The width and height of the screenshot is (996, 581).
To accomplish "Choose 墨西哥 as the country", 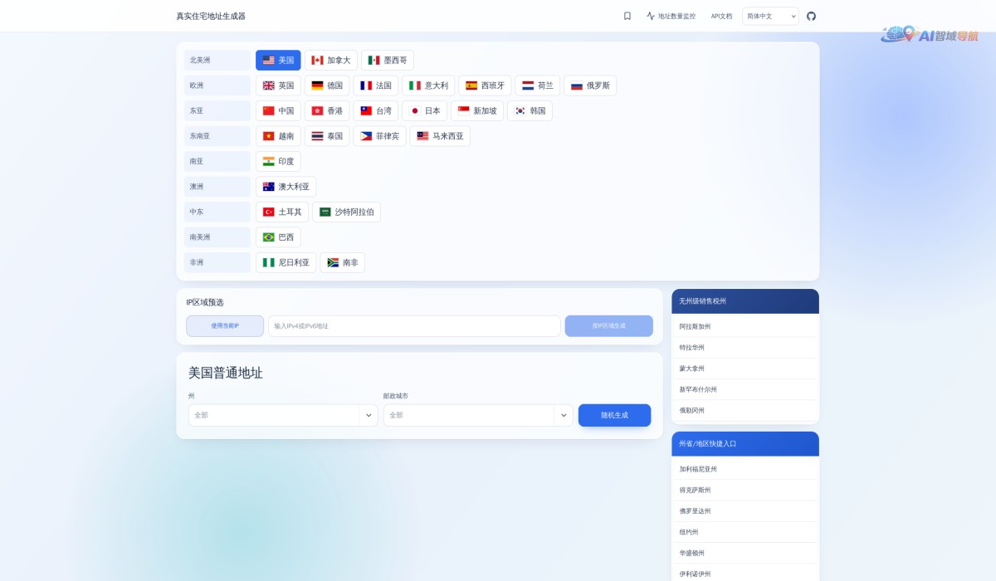I will click(x=388, y=60).
